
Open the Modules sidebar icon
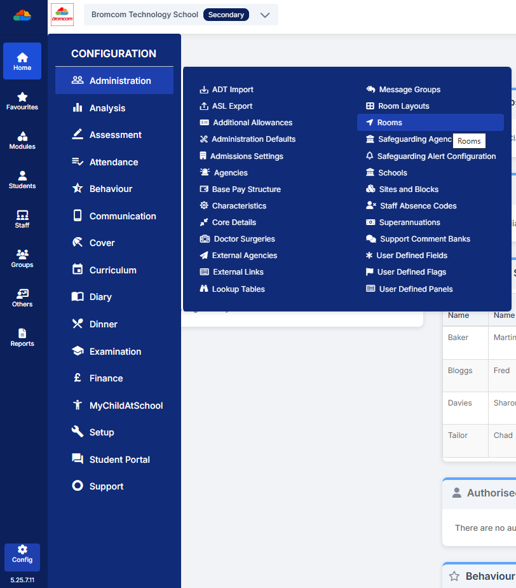22,140
